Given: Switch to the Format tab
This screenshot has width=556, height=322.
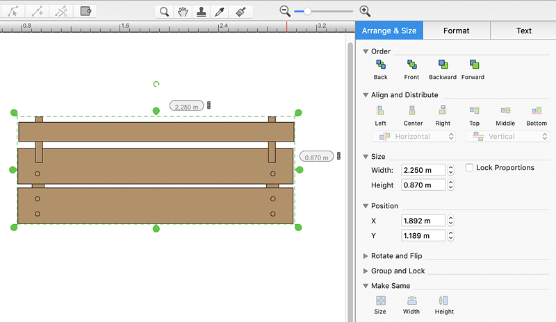Looking at the screenshot, I should pyautogui.click(x=457, y=31).
